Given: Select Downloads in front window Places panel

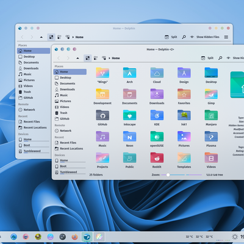Looking at the screenshot, I should point(70,90).
